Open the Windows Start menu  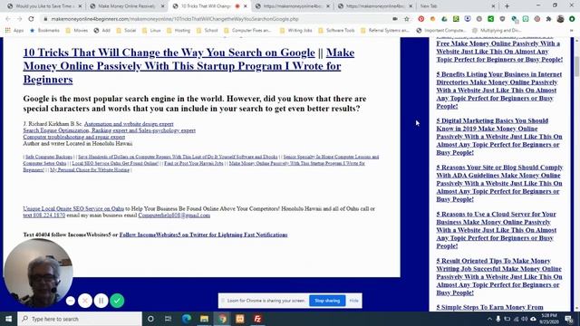tap(8, 319)
